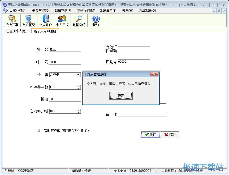Viewport: 229px width, 175px height.
Task: Click the 操作员：经理 status entry
Action: click(x=81, y=171)
